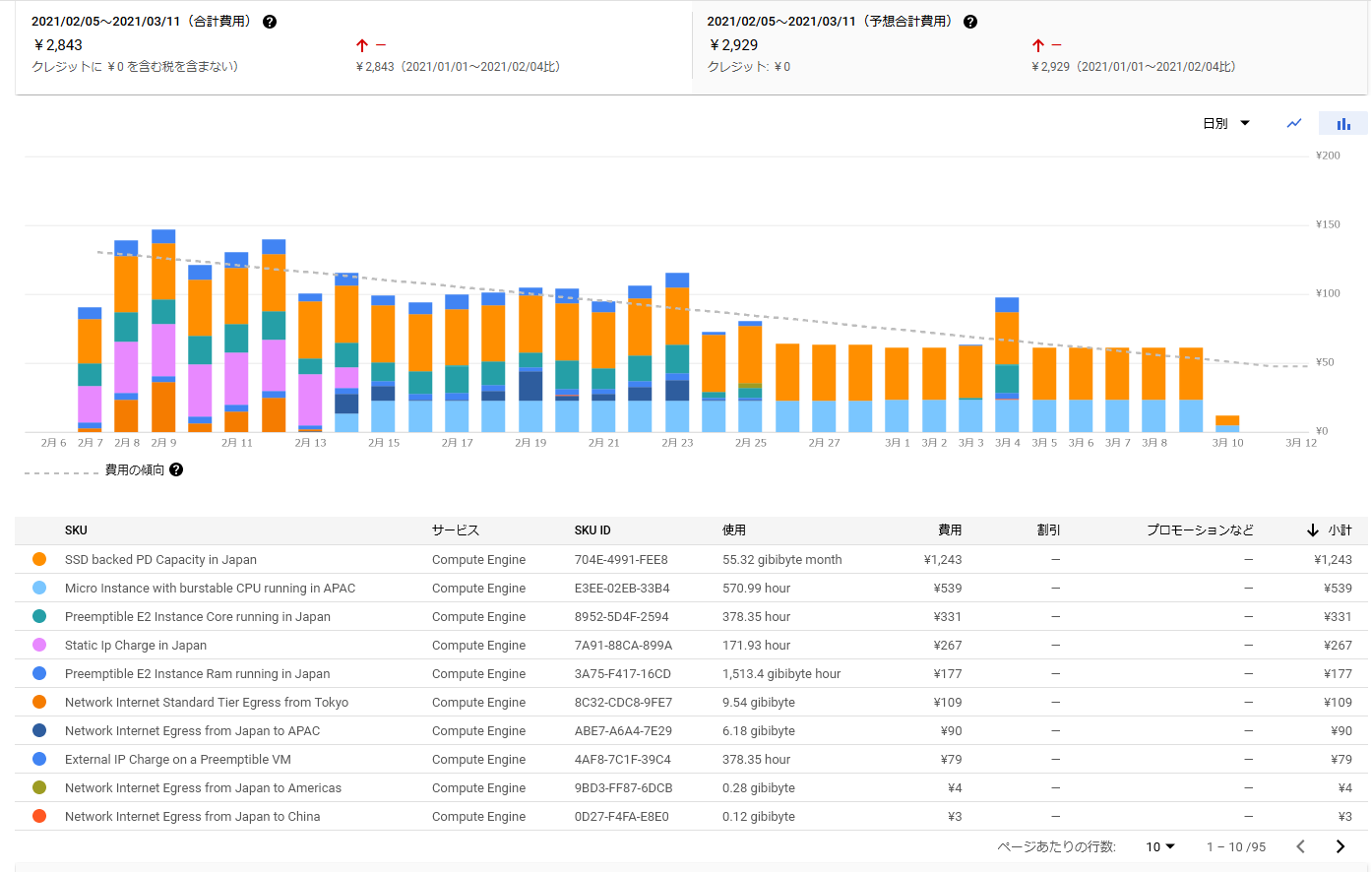
Task: Sort by 小計 column arrow
Action: 1313,530
